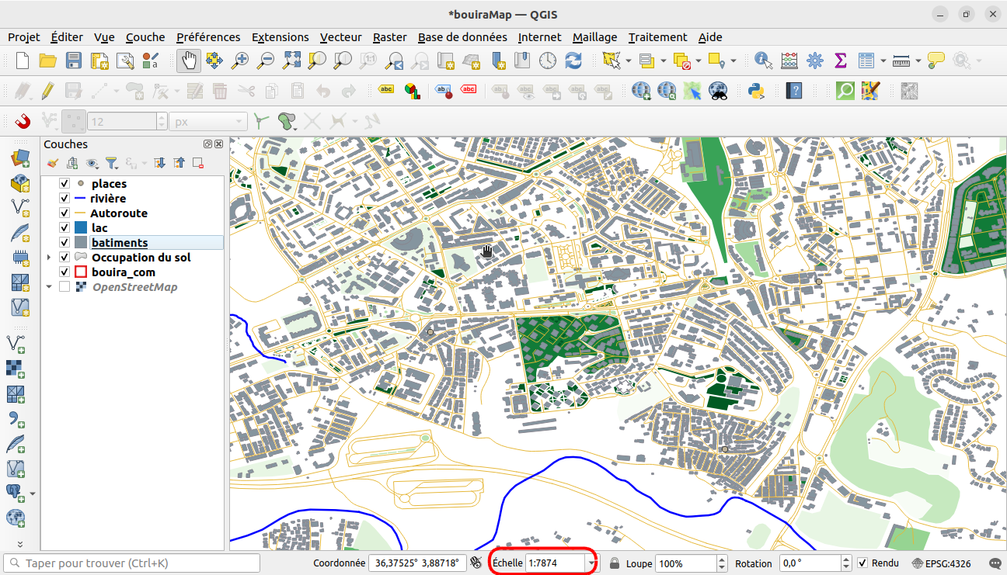Expand more tools chevron in left toolbar

click(x=19, y=544)
